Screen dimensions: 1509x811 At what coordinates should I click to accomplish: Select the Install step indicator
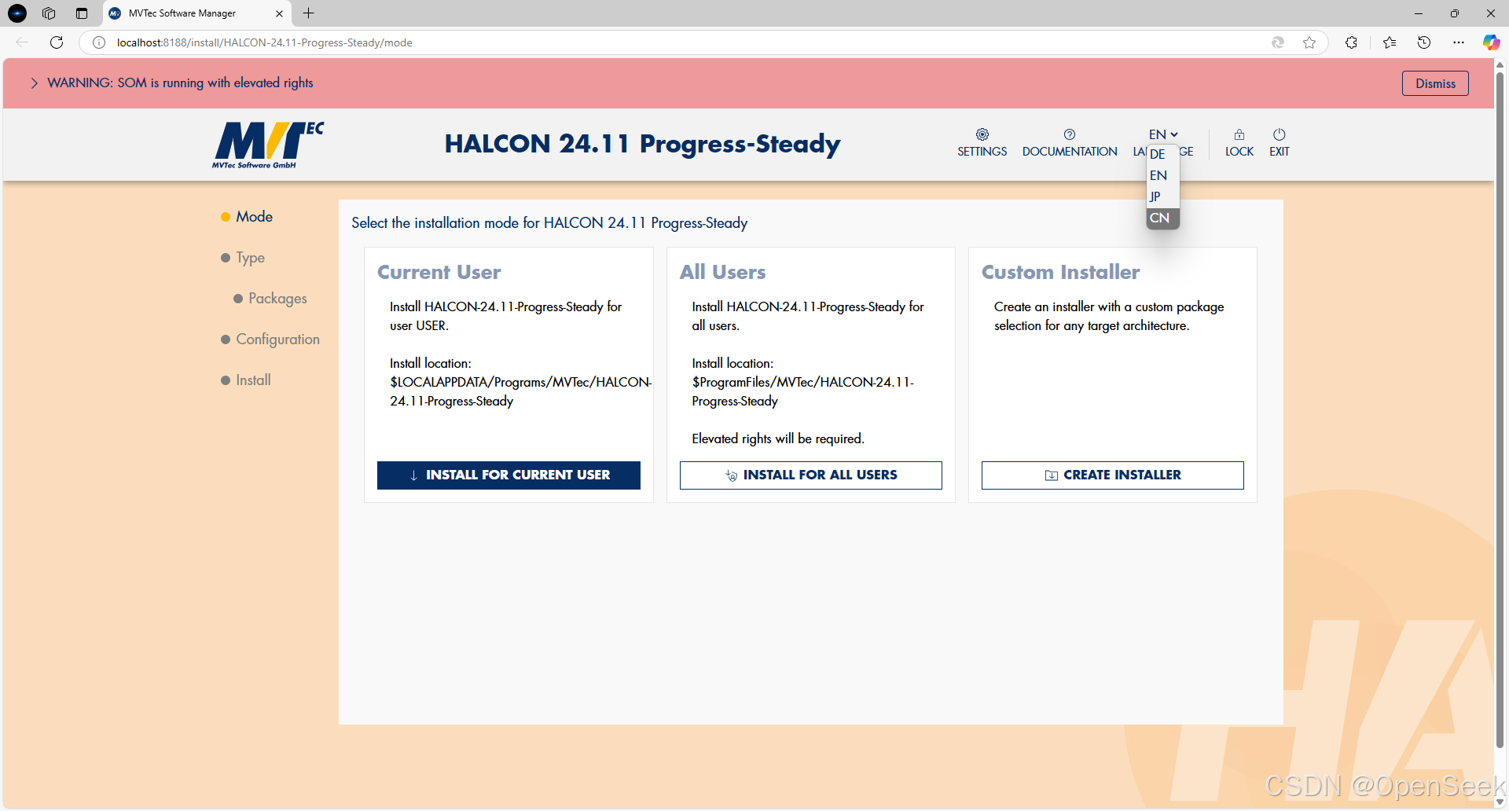click(x=253, y=380)
